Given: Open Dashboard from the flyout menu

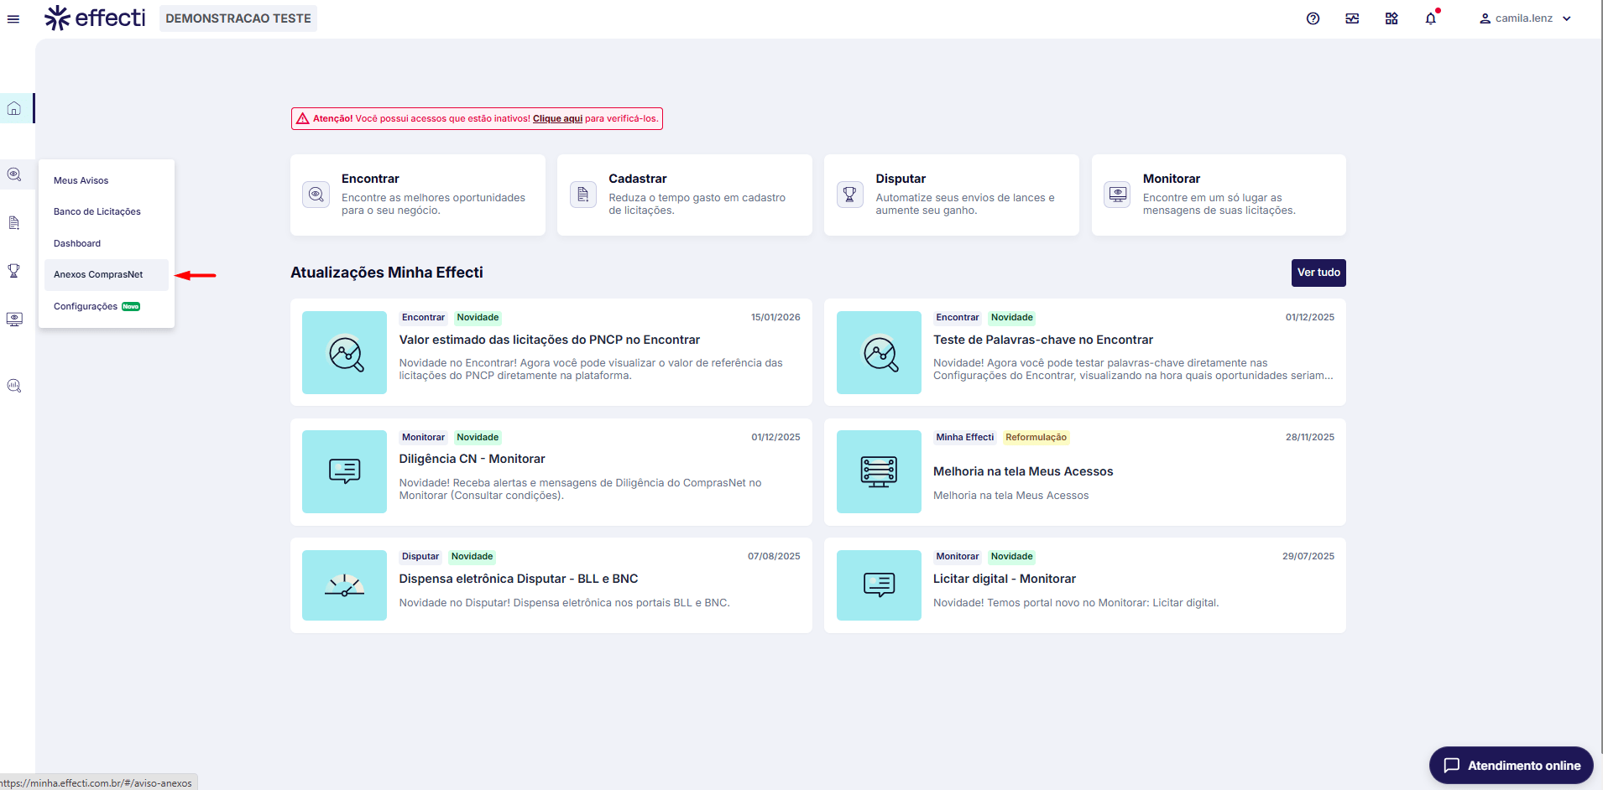Looking at the screenshot, I should [x=77, y=243].
